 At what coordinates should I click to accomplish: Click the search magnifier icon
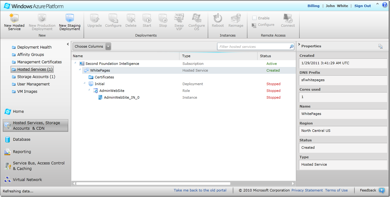click(x=291, y=47)
